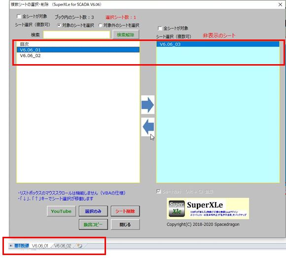
Task: Click the 抜出コピー button
Action: [93, 224]
